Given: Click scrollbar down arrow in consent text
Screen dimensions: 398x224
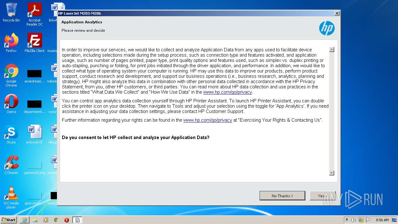Looking at the screenshot, I should [x=331, y=173].
